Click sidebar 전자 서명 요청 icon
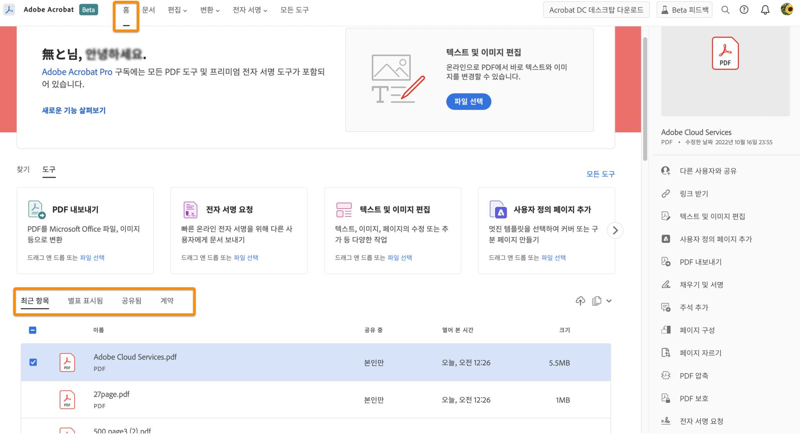Image resolution: width=800 pixels, height=434 pixels. tap(666, 421)
